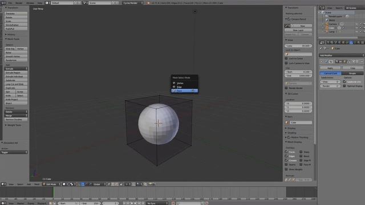Screen dimensions: 365x205
Task: Remove the Subsurf modifier with its X icon
Action: pos(362,61)
